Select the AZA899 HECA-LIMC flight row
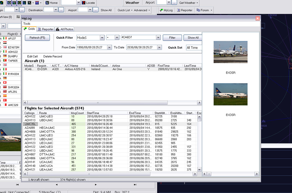The width and height of the screenshot is (292, 193). point(110,128)
